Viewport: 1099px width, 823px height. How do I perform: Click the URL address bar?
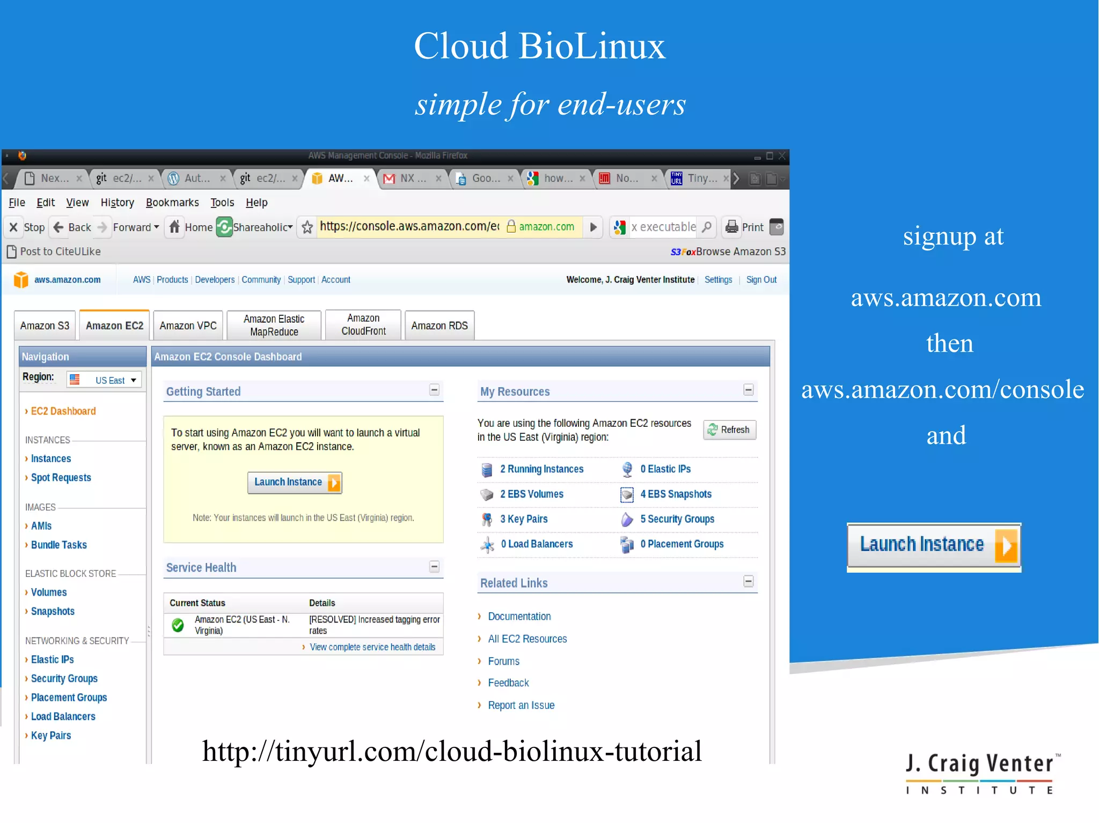(409, 227)
